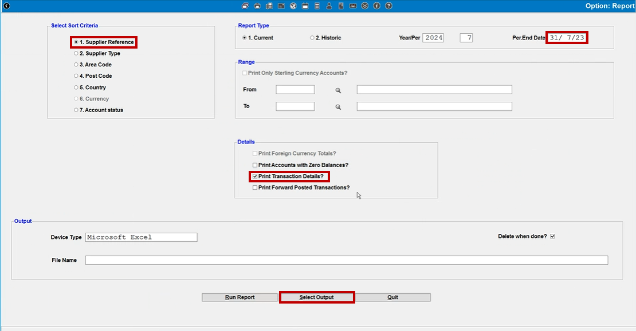Select the Historic report type
This screenshot has width=636, height=331.
[x=325, y=38]
